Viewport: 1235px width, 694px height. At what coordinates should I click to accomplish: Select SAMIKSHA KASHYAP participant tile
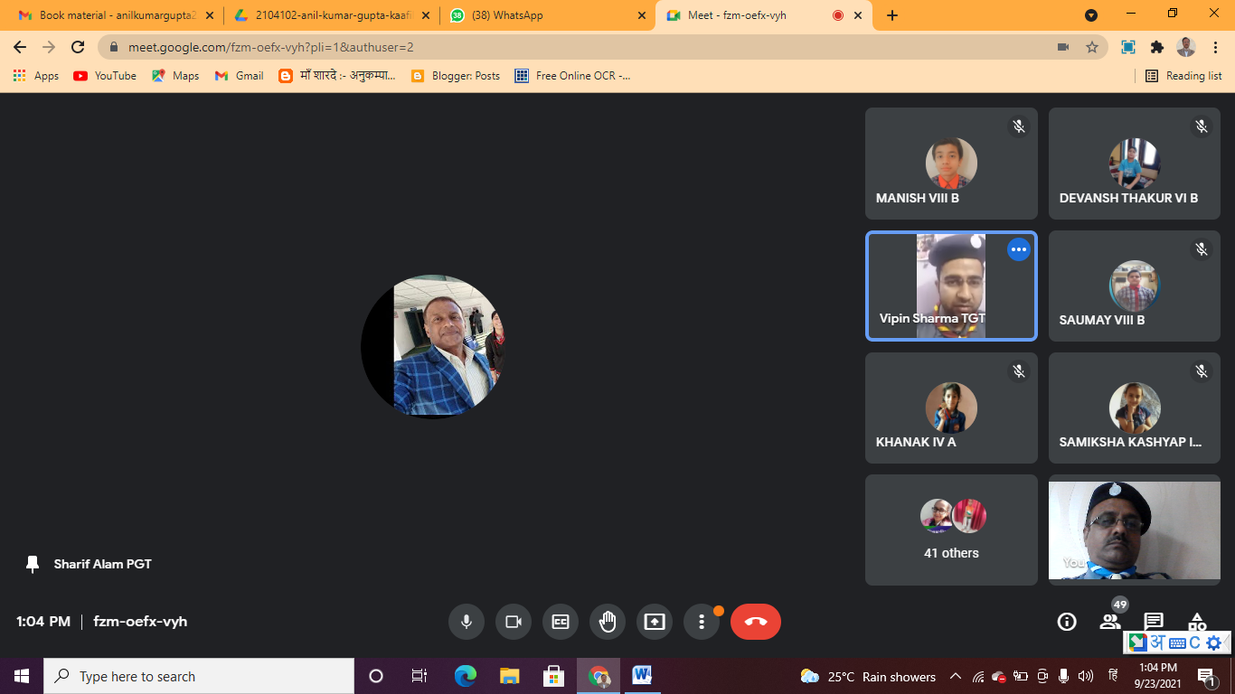1135,408
